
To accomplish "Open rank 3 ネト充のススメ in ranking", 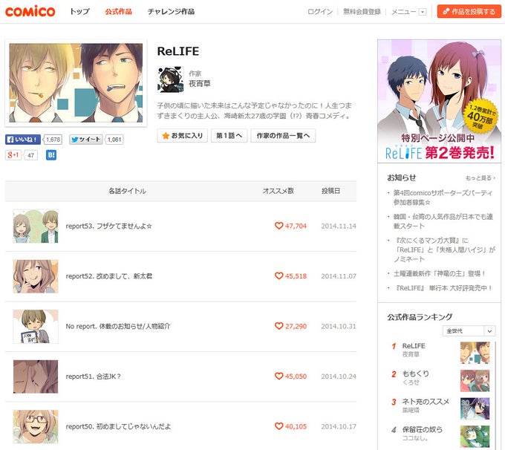I will point(426,402).
